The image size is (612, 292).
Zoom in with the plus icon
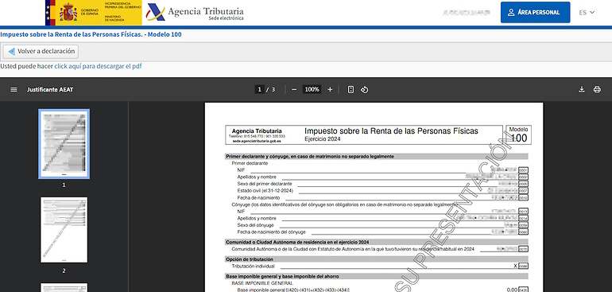tap(330, 90)
